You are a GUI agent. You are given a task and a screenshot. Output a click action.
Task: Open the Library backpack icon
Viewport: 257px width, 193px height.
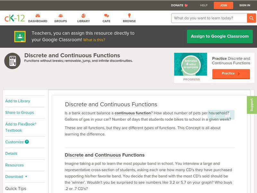point(84,15)
